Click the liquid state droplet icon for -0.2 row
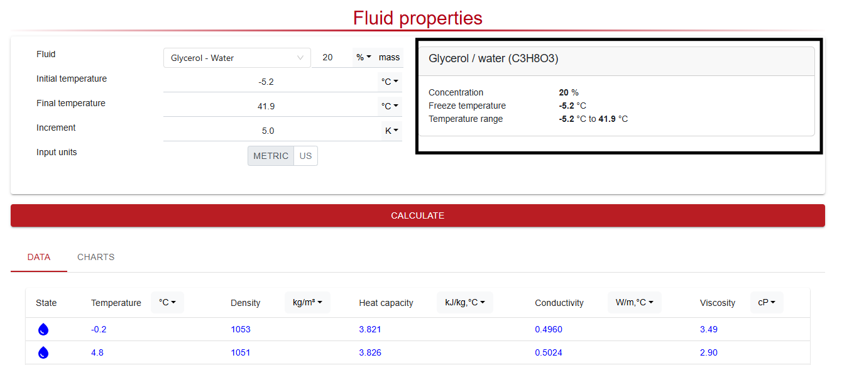Viewport: 854px width, 365px height. point(43,329)
